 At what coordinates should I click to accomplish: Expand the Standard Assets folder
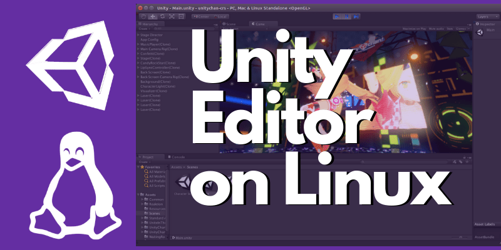[143, 218]
